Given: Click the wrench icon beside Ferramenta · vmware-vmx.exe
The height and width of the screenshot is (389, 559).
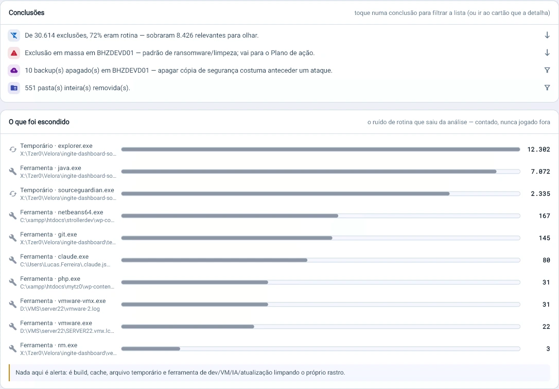Looking at the screenshot, I should pyautogui.click(x=13, y=305).
